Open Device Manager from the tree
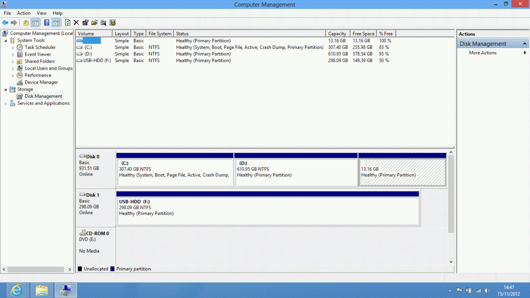This screenshot has height=298, width=530. coord(41,82)
